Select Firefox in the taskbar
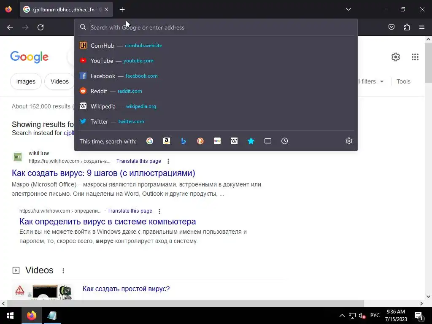This screenshot has height=324, width=432. click(31, 316)
